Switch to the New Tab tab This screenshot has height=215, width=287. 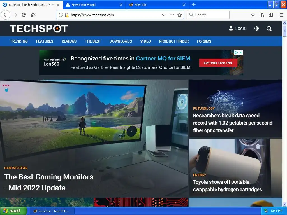[158, 4]
